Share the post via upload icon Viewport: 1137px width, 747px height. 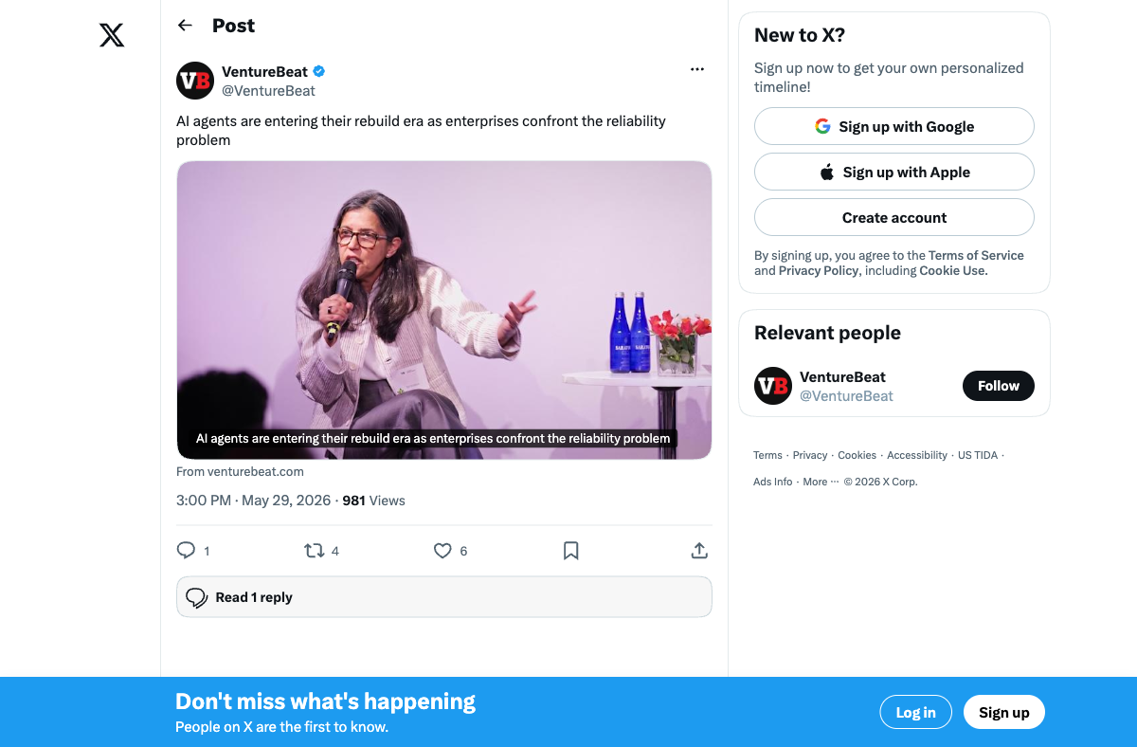(699, 551)
